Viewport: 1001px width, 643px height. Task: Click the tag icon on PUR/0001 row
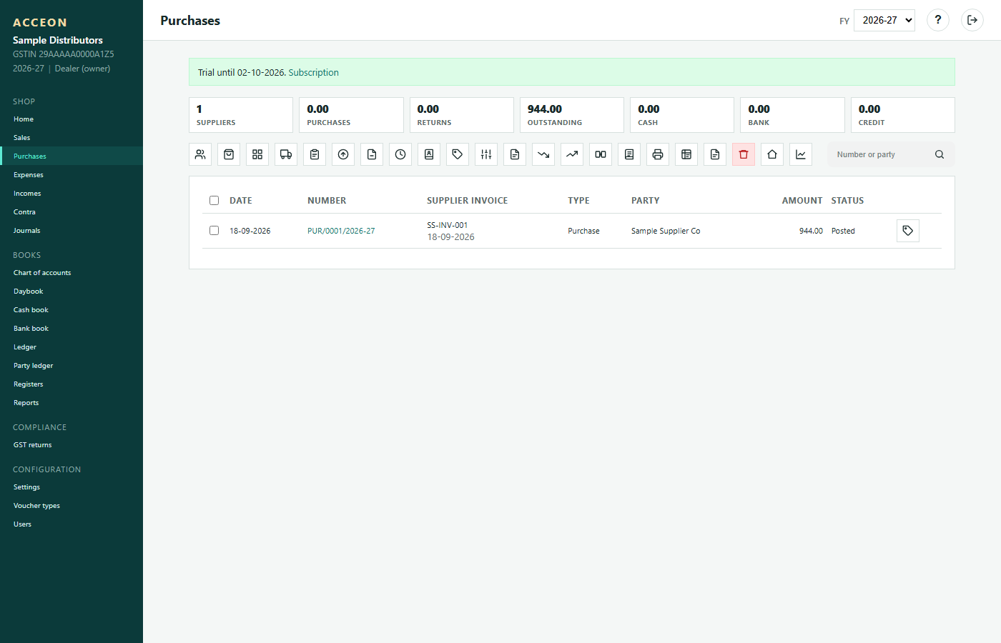(908, 231)
